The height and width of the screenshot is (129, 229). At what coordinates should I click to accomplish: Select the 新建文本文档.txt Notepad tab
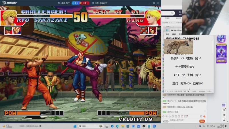click(x=176, y=30)
